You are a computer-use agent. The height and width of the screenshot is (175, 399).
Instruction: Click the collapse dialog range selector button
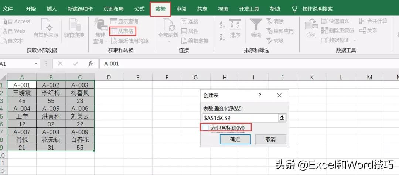coord(283,117)
